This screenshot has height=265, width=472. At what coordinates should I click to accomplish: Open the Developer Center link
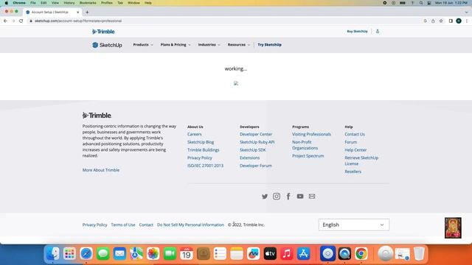tap(256, 134)
